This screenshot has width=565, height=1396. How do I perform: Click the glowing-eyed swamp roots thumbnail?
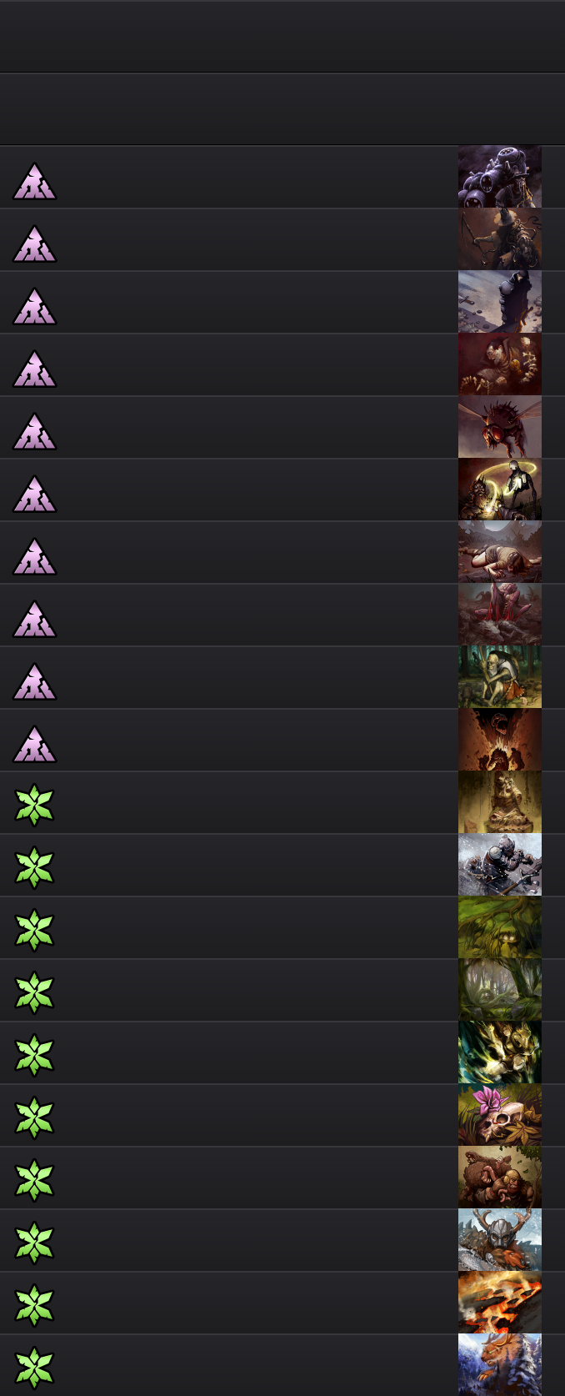point(500,927)
